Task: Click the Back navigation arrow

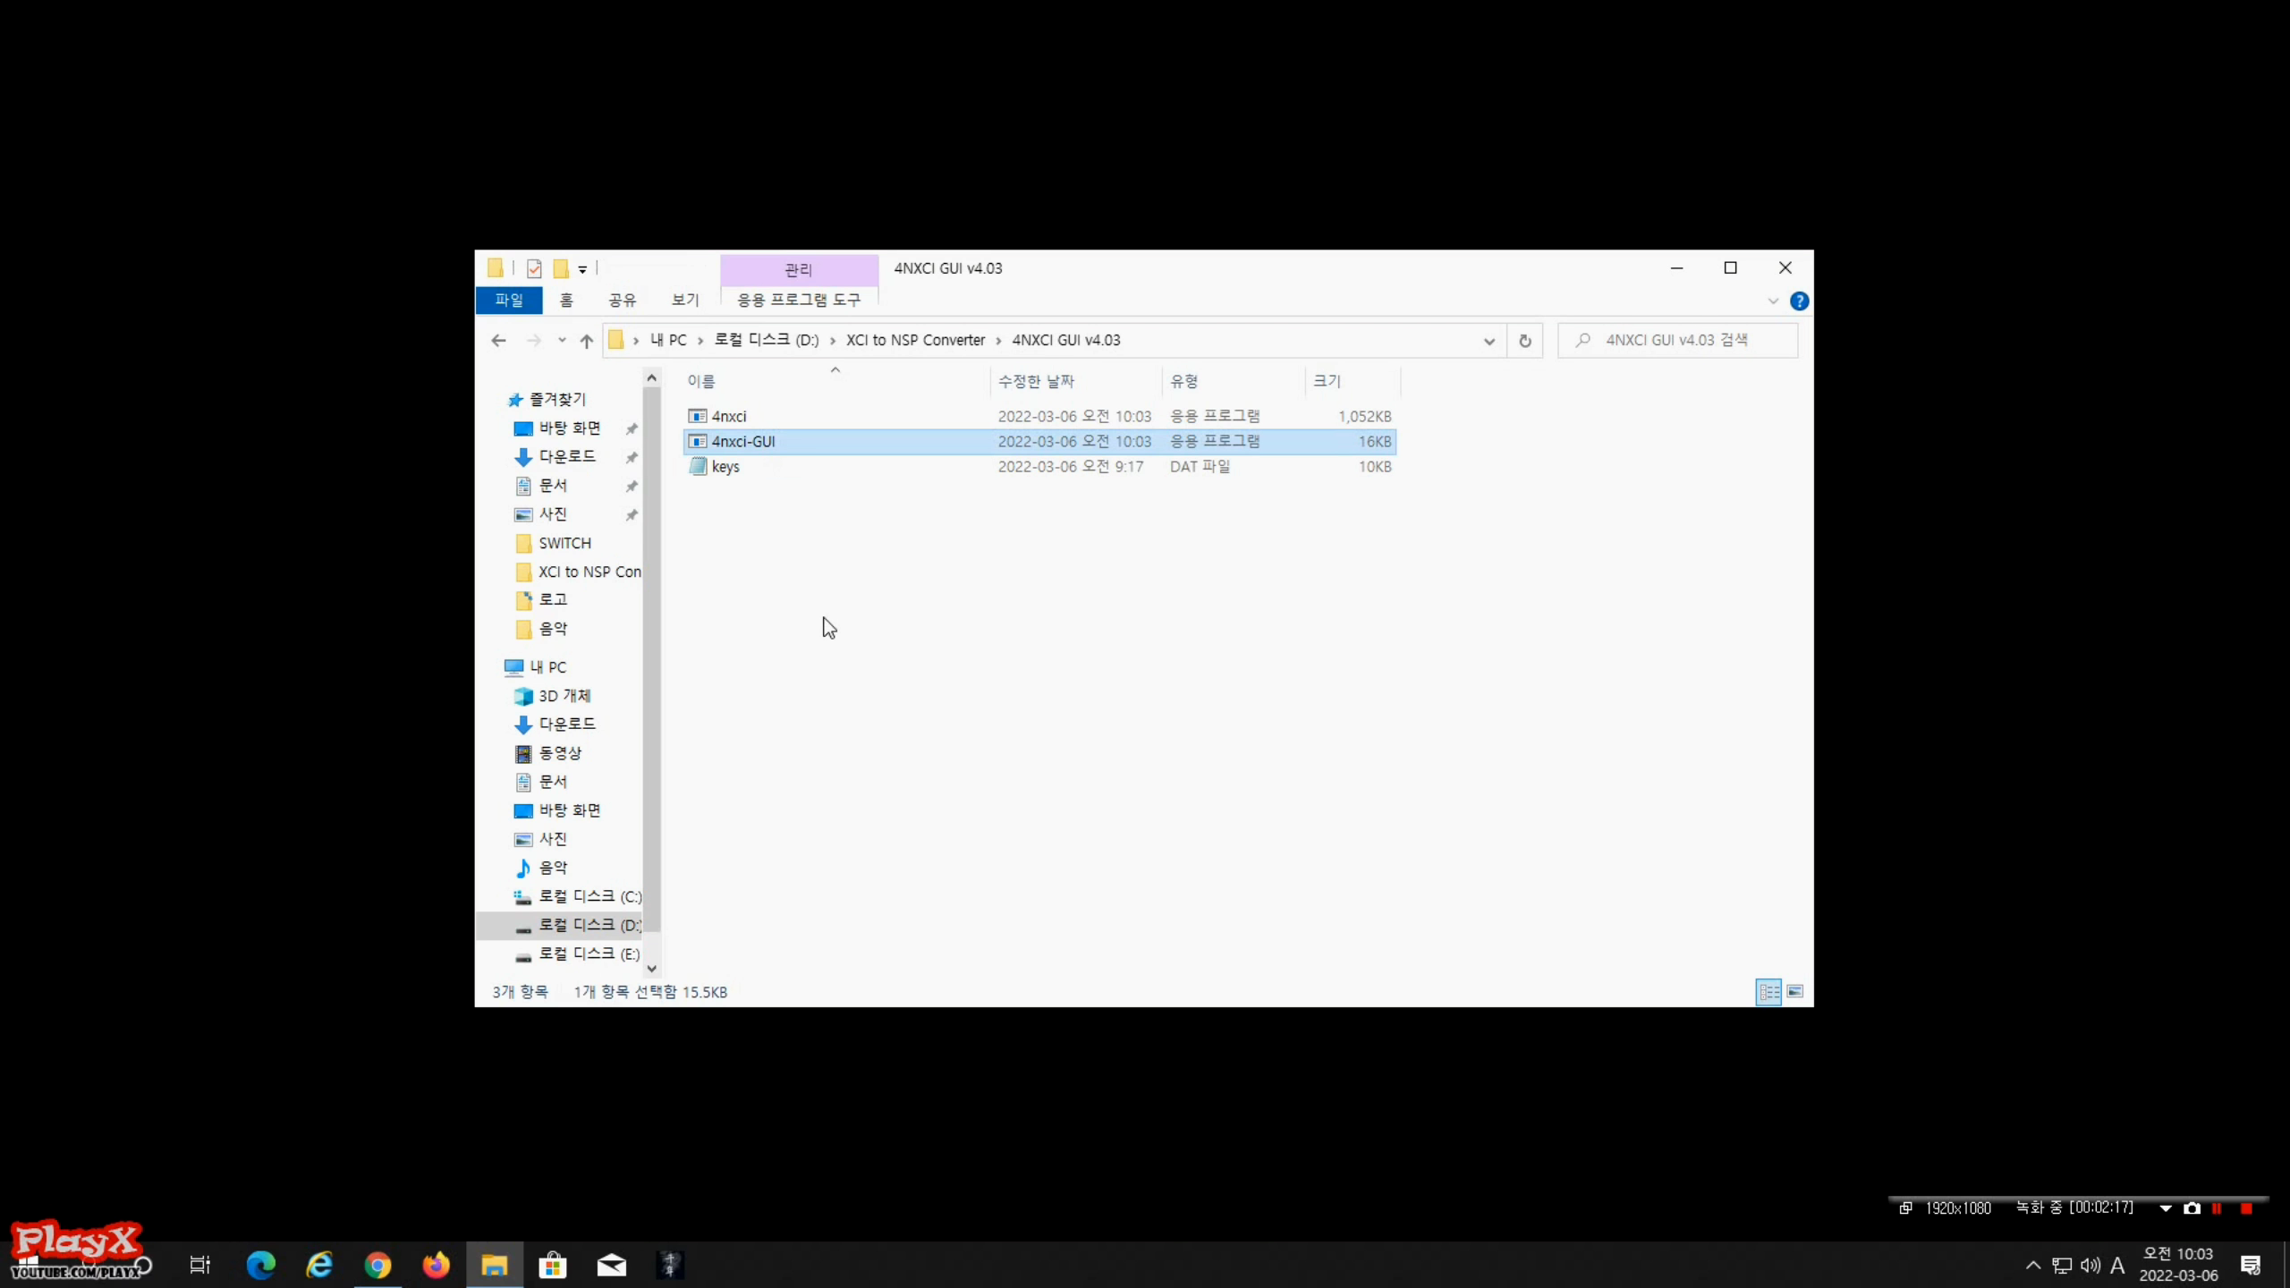Action: coord(499,341)
